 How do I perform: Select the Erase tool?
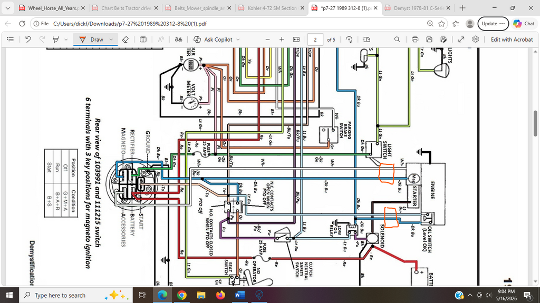pos(126,40)
